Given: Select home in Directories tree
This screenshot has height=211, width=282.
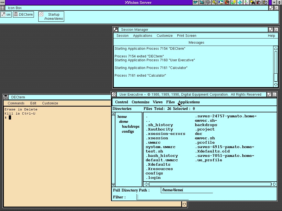Looking at the screenshot, I should click(x=122, y=116).
